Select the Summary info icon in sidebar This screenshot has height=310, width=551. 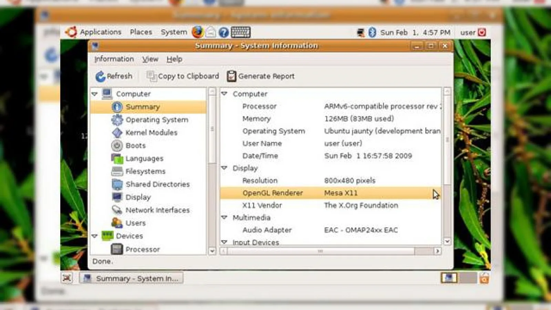(117, 107)
